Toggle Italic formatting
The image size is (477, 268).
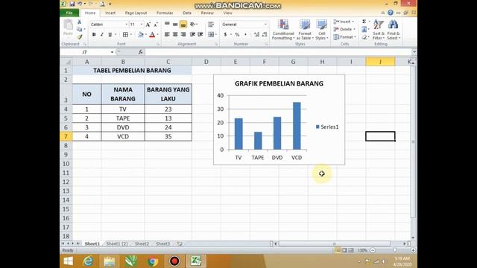point(102,35)
